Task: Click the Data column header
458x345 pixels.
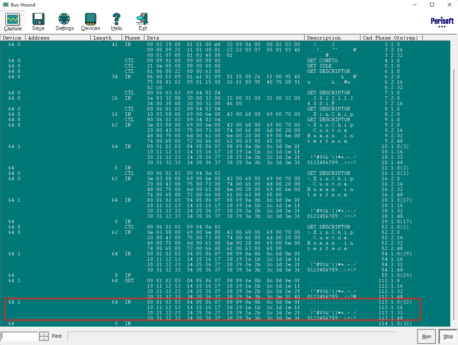Action: pyautogui.click(x=224, y=38)
